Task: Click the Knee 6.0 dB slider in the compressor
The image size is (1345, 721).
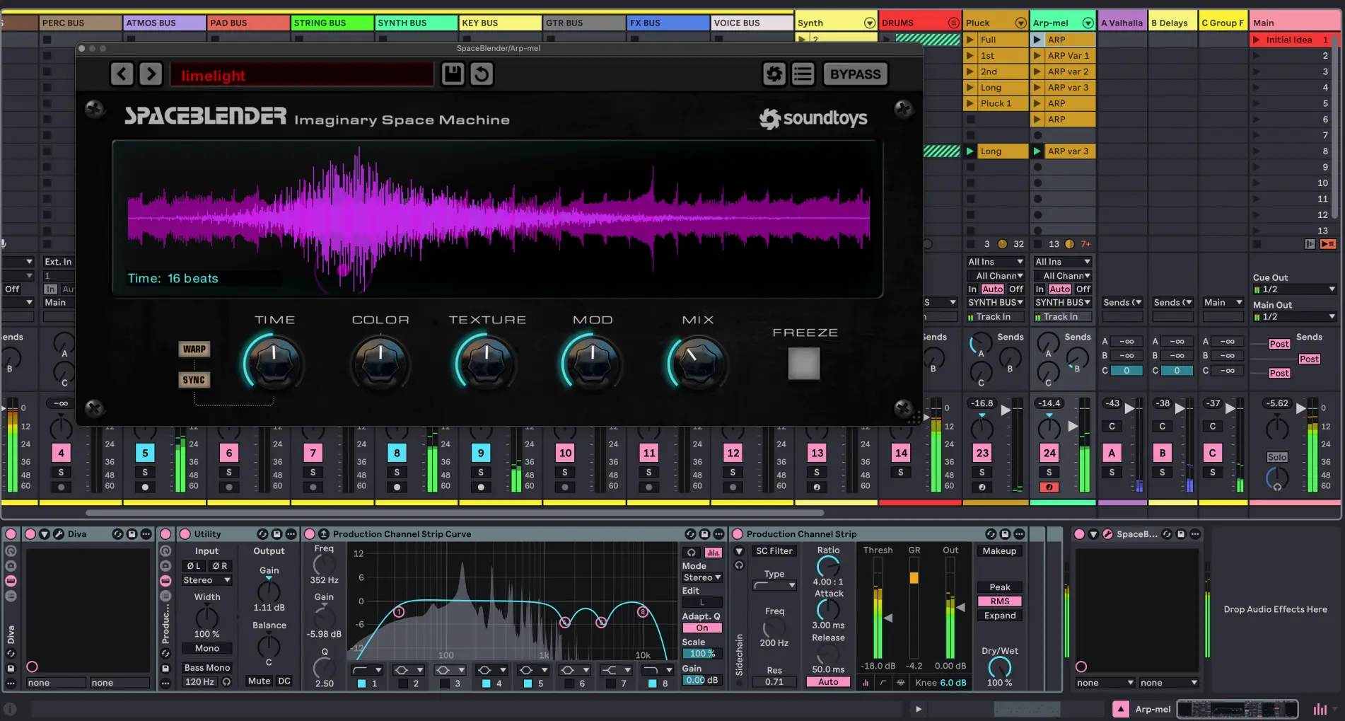Action: (x=941, y=682)
